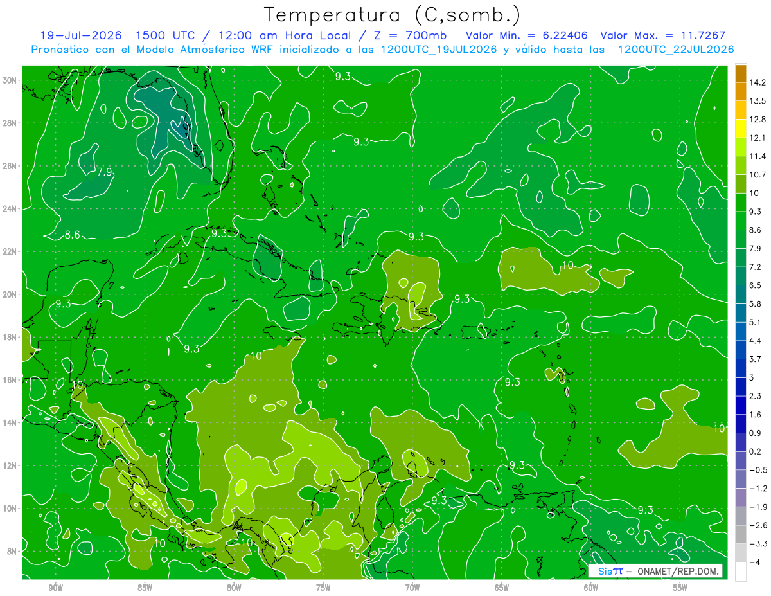Click the legend value "7.2"
771x596 pixels.
tap(756, 267)
